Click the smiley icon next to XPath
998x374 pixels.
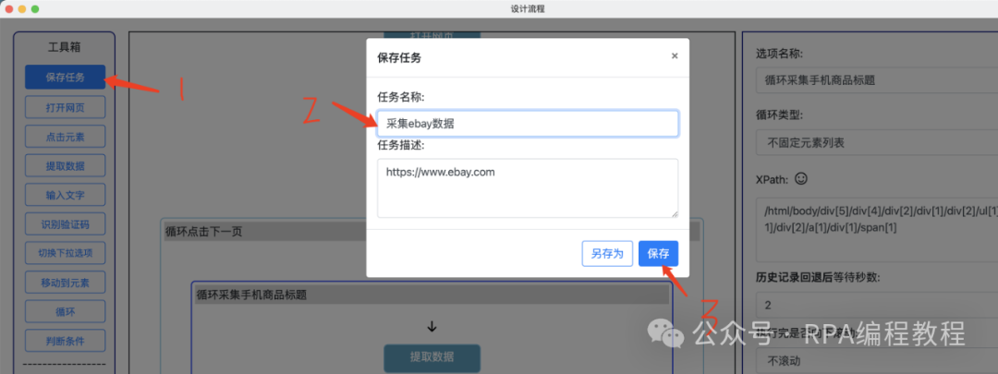tap(801, 179)
